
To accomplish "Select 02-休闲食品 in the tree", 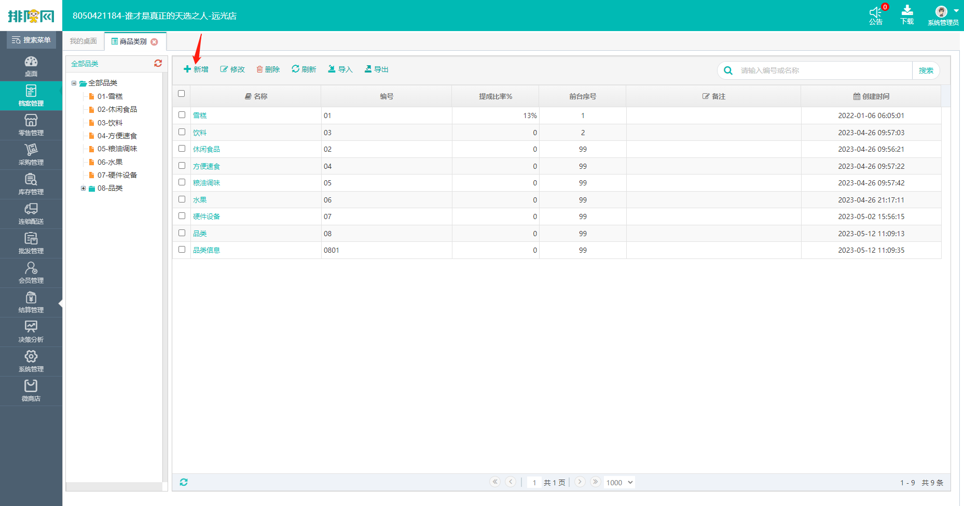I will (x=117, y=109).
